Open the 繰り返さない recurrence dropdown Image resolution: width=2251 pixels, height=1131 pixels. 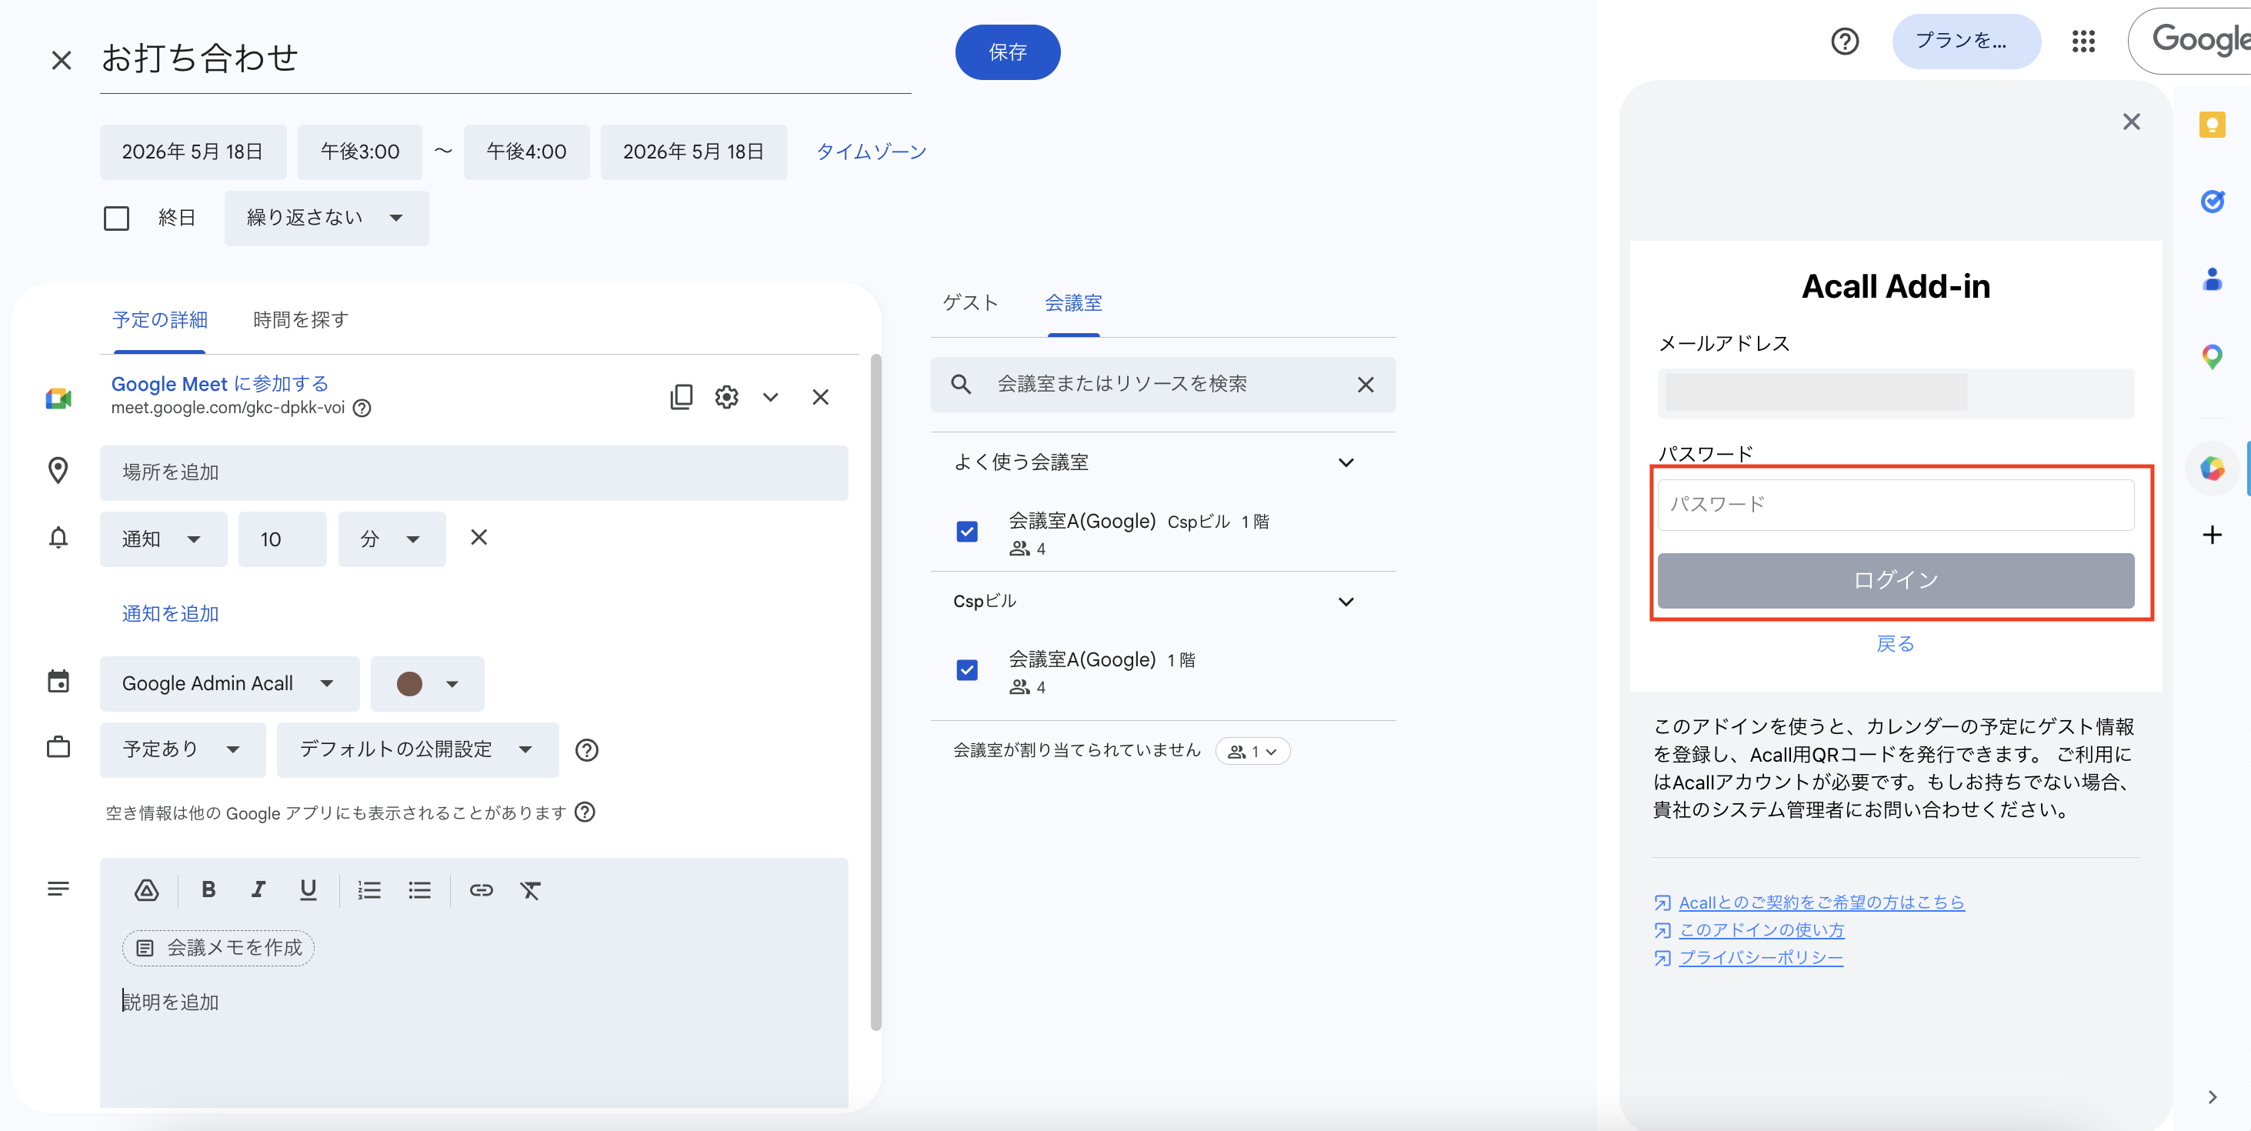coord(326,218)
